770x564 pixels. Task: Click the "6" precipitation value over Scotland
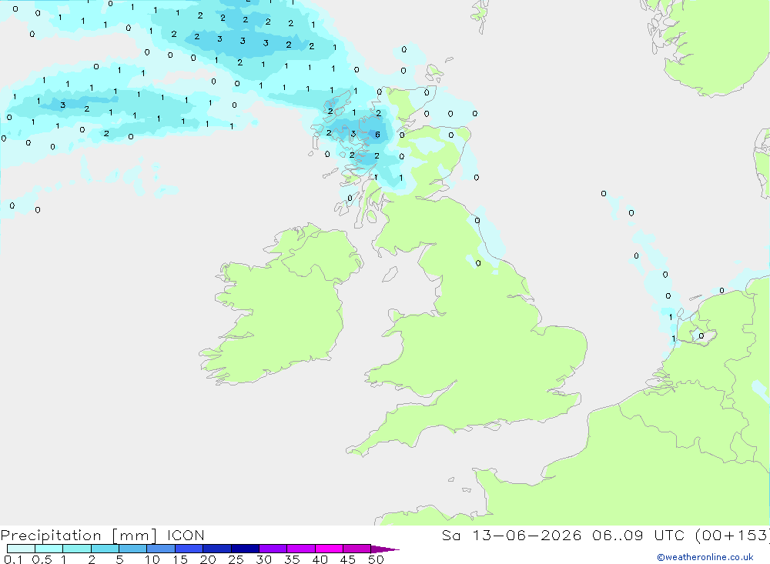pyautogui.click(x=377, y=135)
